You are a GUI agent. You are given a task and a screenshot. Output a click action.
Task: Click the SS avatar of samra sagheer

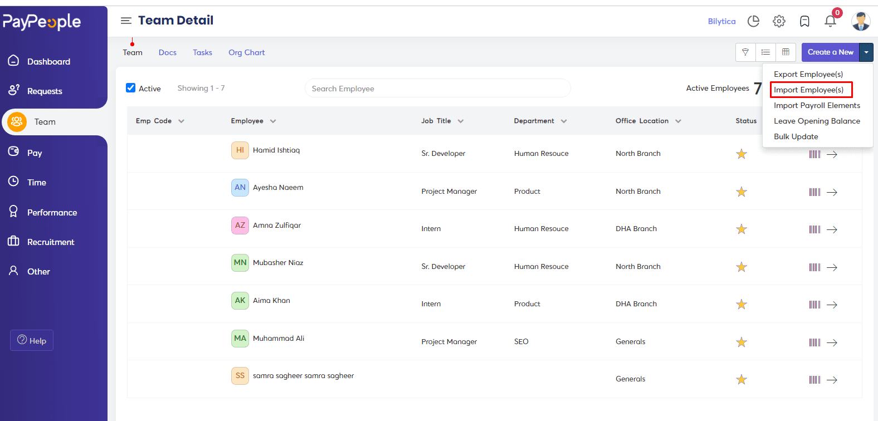click(240, 376)
